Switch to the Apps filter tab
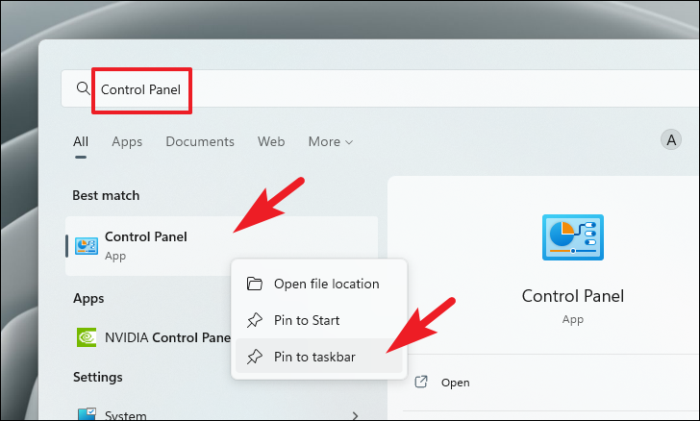 [x=127, y=141]
